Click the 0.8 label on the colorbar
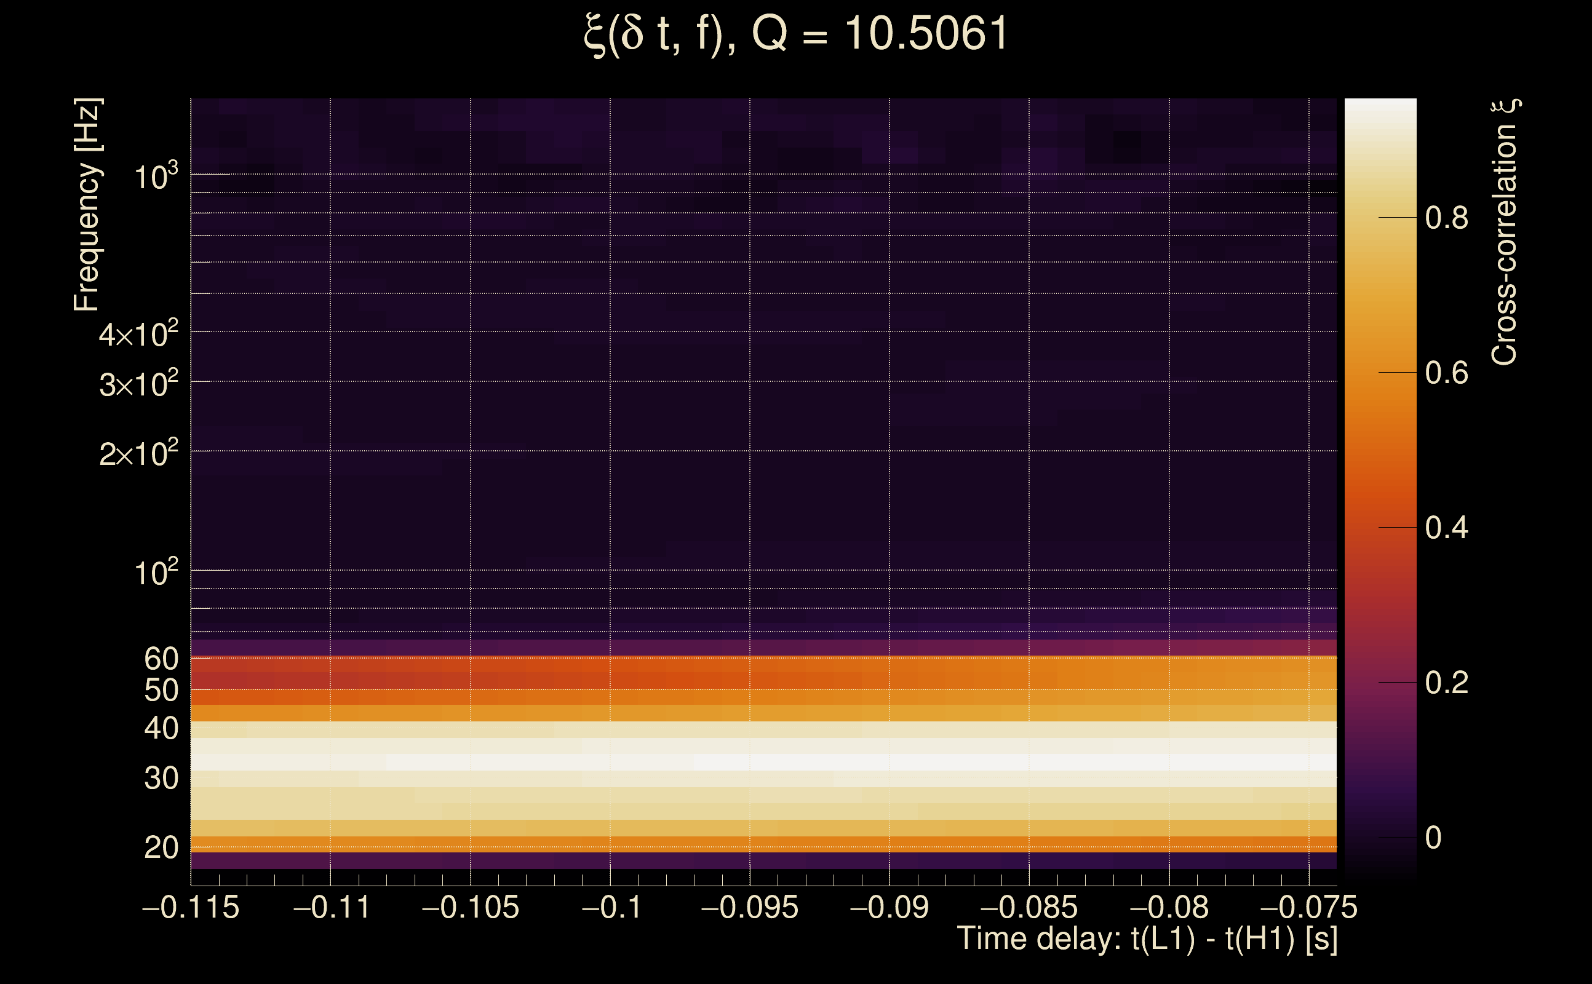 pos(1446,218)
